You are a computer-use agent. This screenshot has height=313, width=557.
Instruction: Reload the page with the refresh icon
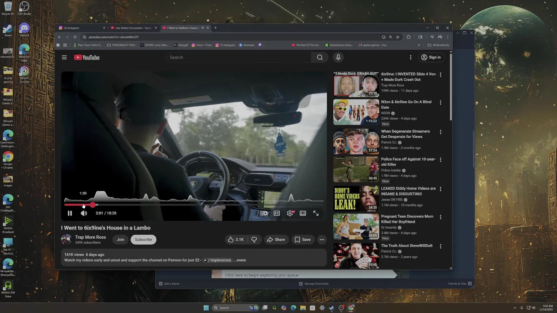coord(75,37)
